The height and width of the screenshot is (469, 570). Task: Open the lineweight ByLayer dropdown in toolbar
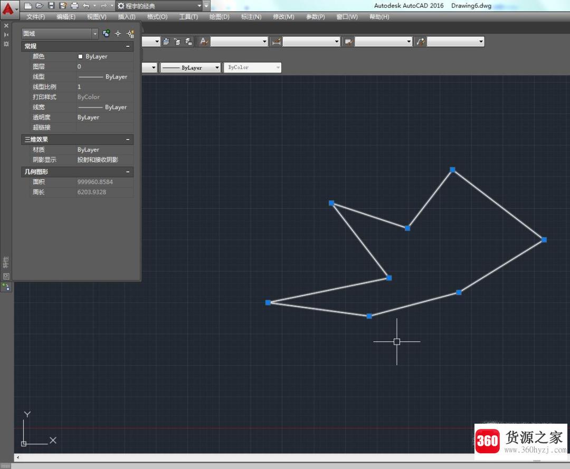coord(191,67)
